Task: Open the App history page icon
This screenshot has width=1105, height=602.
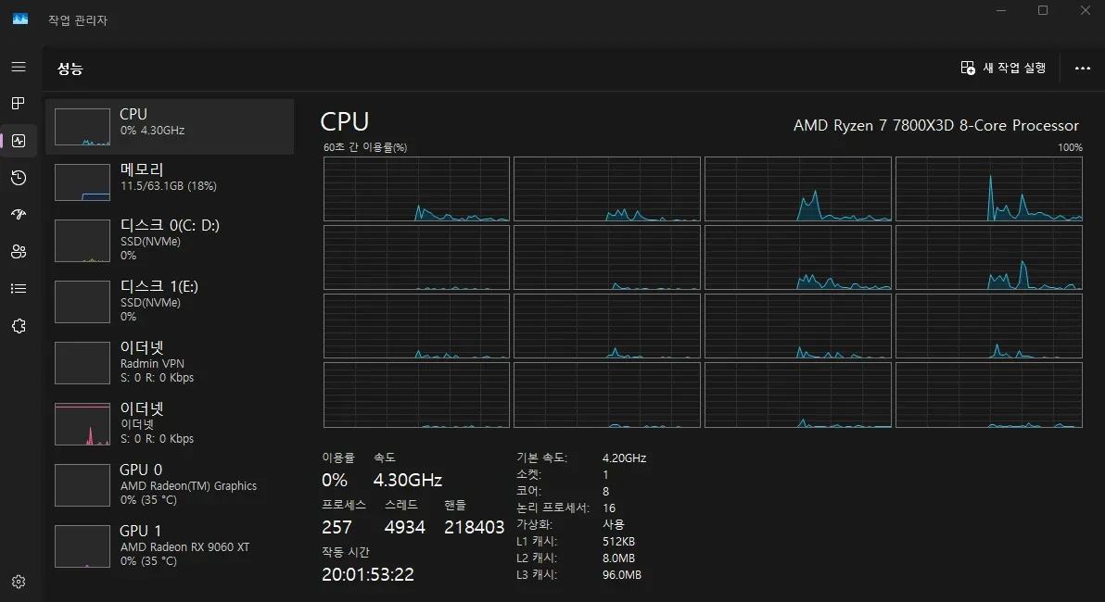Action: pos(19,178)
